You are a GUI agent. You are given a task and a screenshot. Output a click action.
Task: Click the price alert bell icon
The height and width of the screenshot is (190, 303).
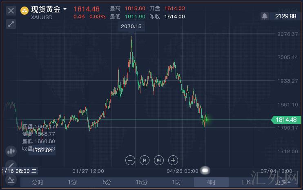tap(265, 16)
